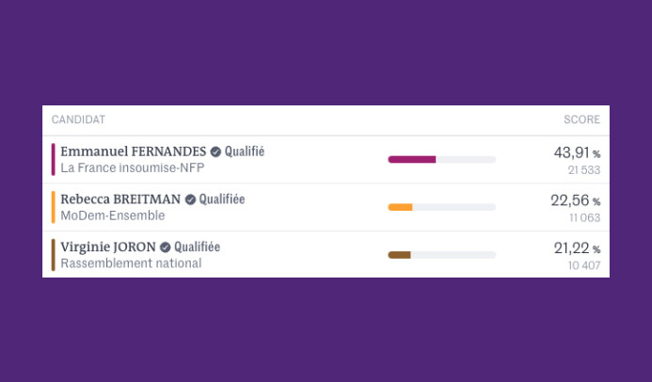Click Breitman's orange score progress bar
The image size is (652, 382).
tap(441, 207)
